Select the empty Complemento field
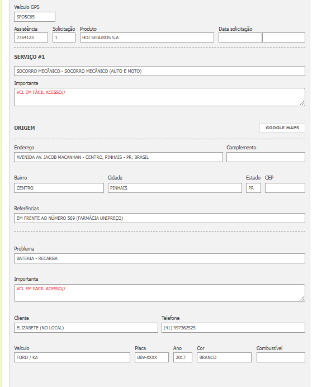The image size is (336, 387). 266,157
